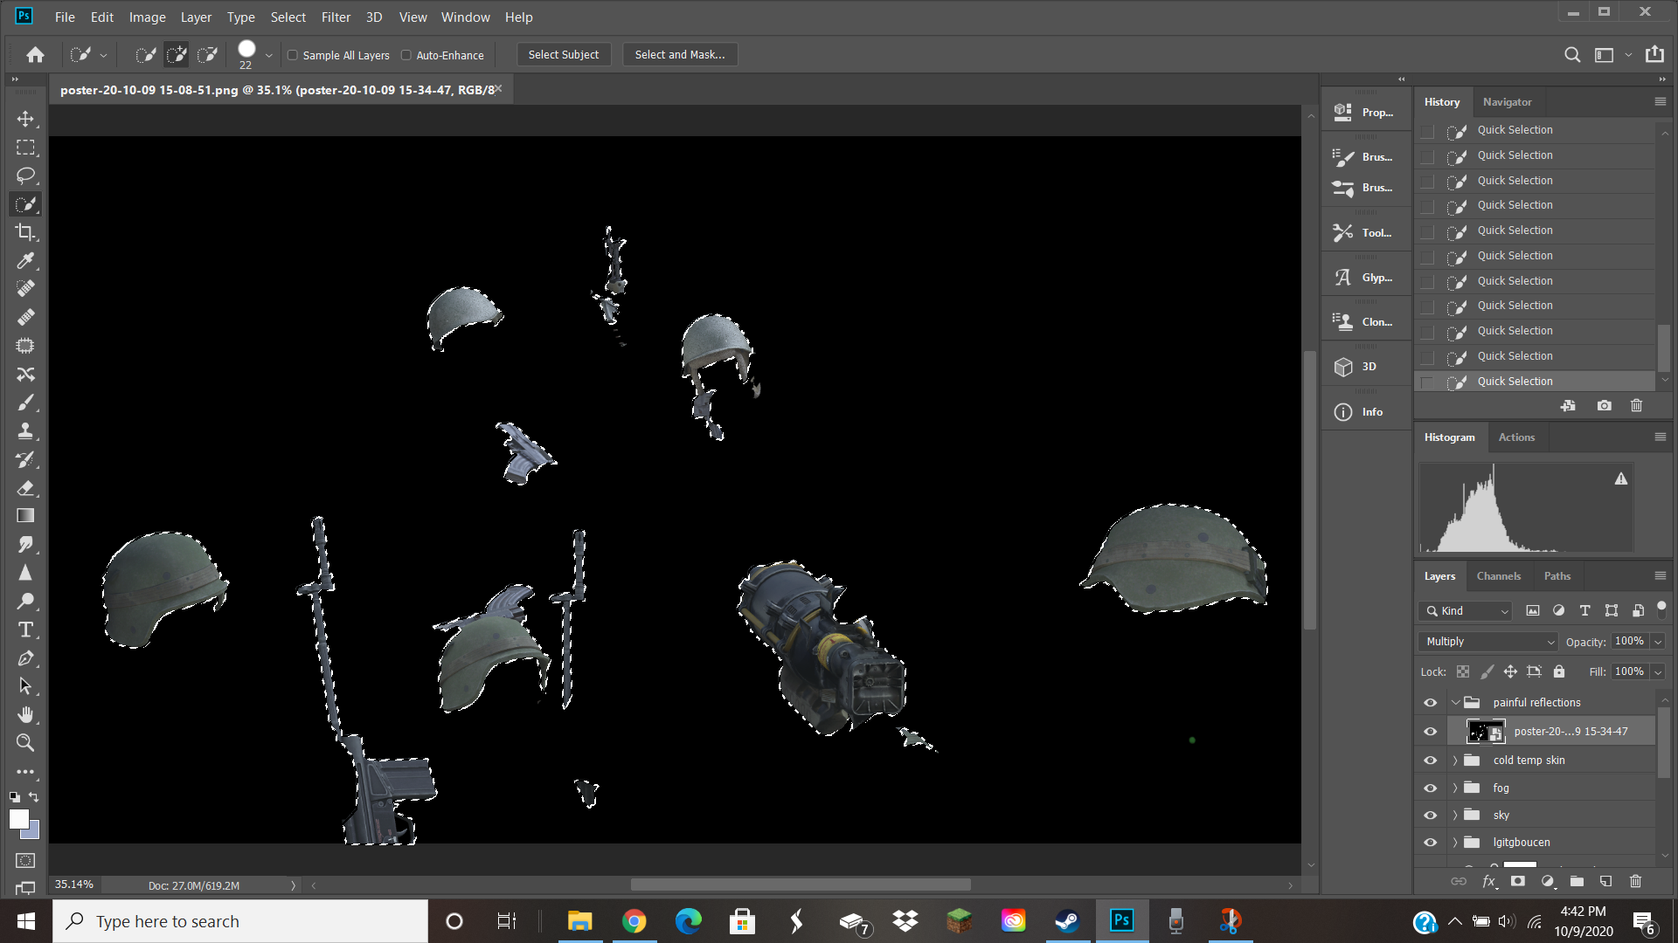
Task: Switch to the Channels tab
Action: (x=1498, y=576)
